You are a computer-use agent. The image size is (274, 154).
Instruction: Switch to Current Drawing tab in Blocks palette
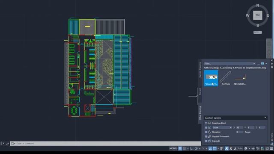pos(200,70)
